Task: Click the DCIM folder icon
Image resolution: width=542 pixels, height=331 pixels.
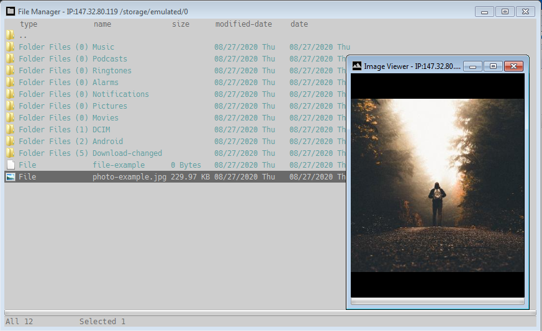Action: click(x=10, y=129)
